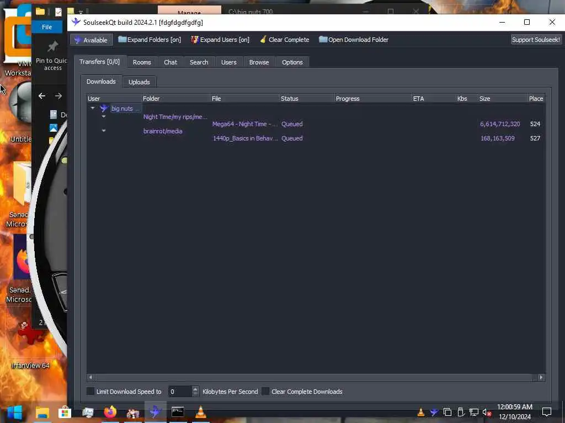
Task: Sort by Status column header
Action: point(307,99)
